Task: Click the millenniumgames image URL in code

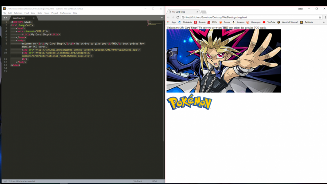Action: (87, 49)
